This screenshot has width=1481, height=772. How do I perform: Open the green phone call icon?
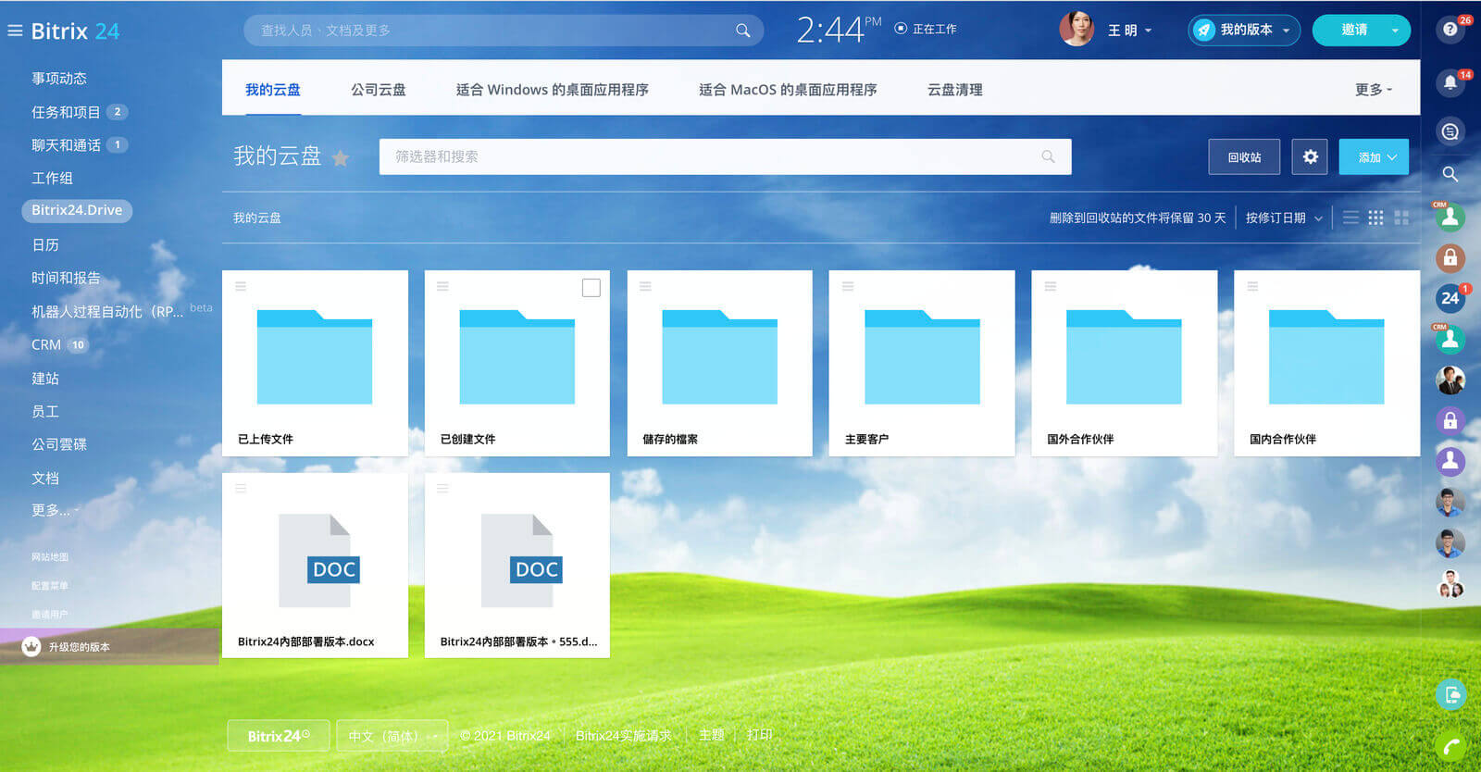[x=1450, y=746]
